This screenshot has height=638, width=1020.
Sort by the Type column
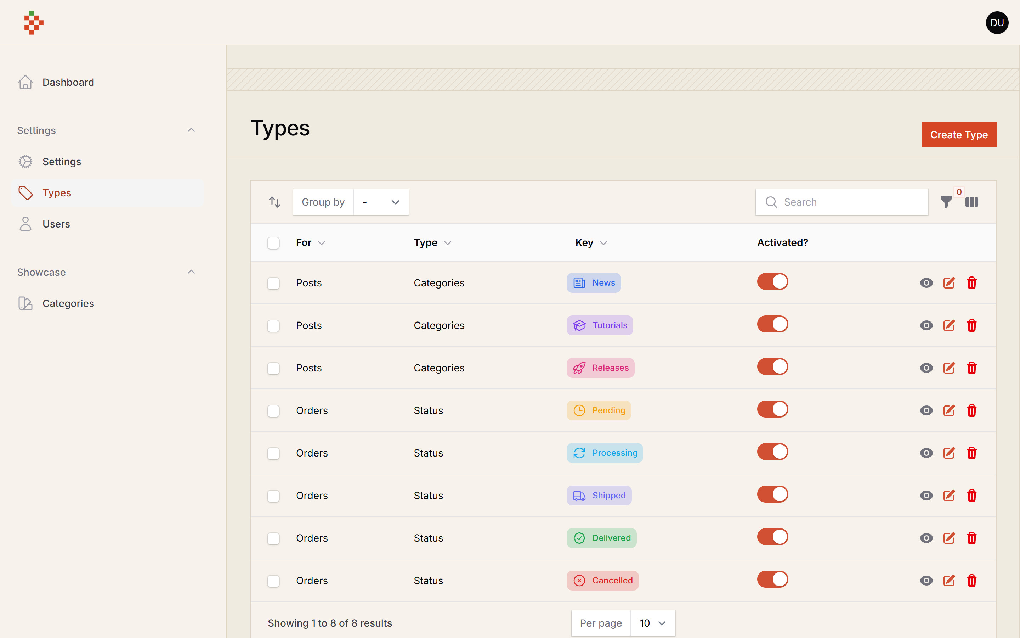432,243
